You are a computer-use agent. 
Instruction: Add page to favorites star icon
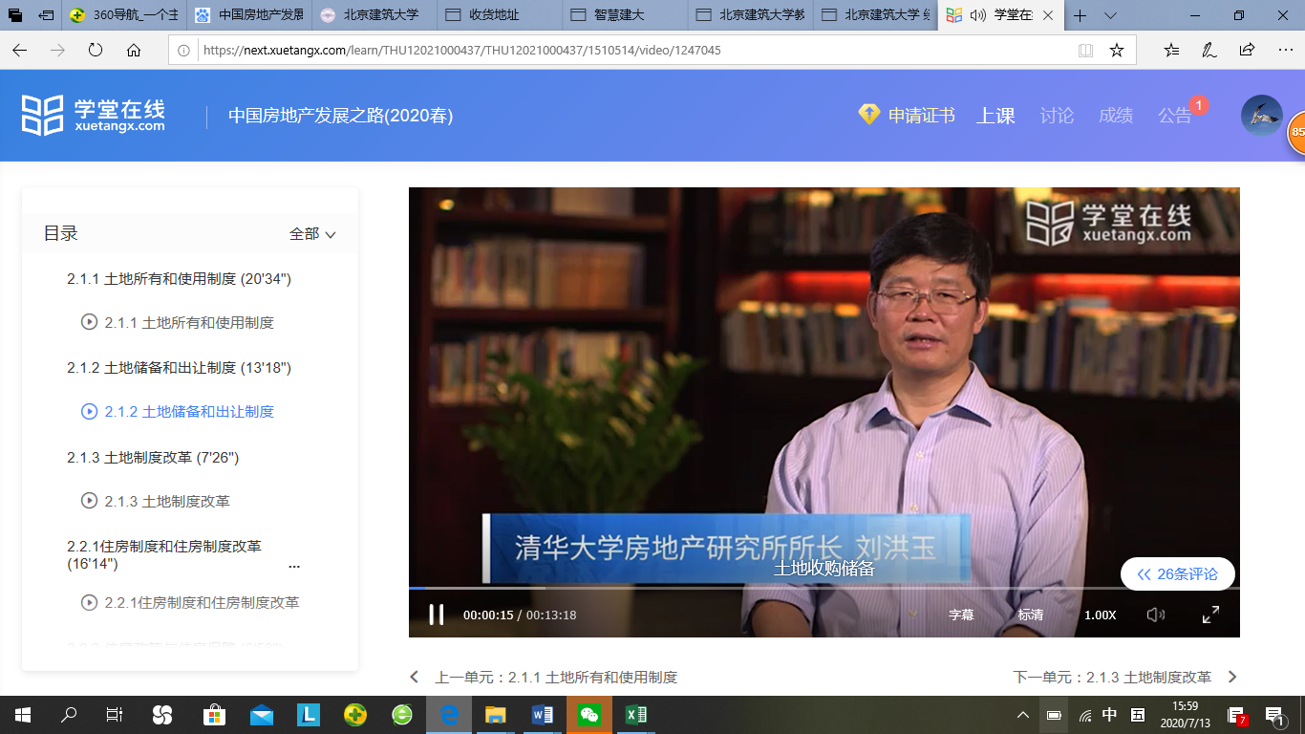tap(1116, 51)
